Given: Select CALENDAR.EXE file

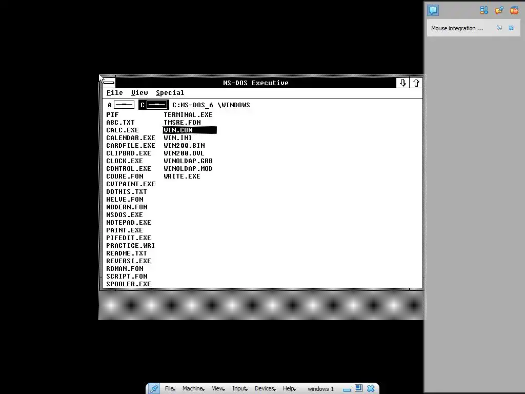Looking at the screenshot, I should tap(131, 137).
